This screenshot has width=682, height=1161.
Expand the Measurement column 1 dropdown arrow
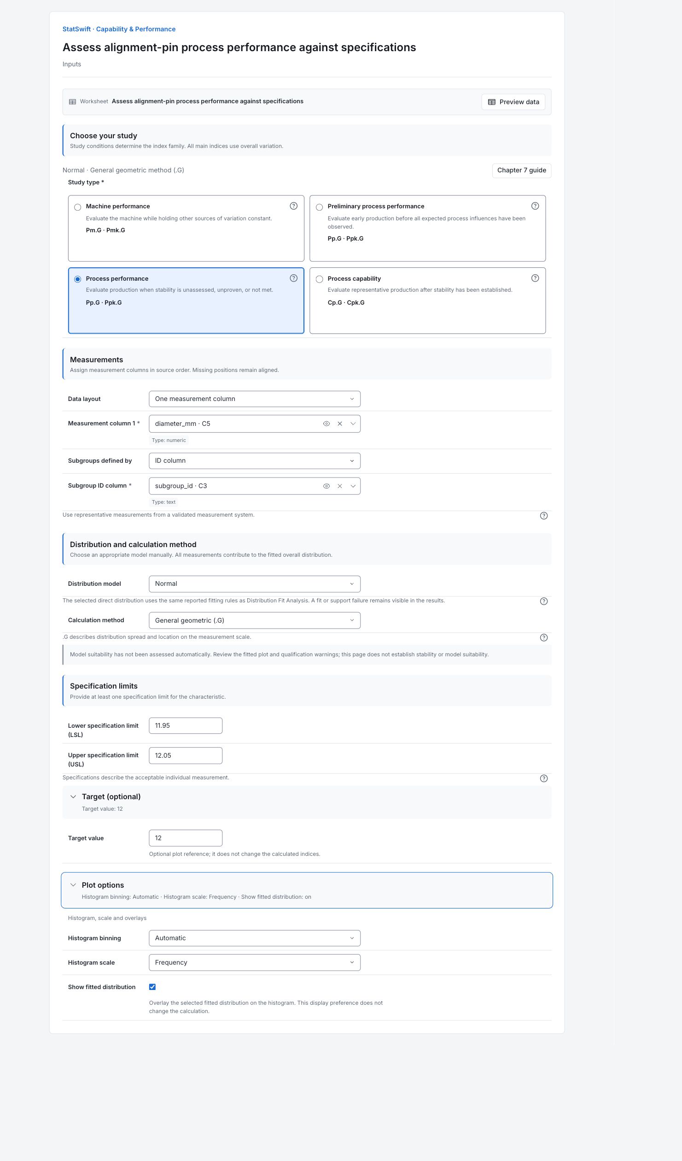(x=353, y=424)
